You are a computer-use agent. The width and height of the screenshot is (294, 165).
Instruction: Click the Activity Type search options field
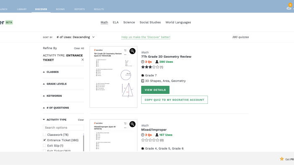click(63, 127)
